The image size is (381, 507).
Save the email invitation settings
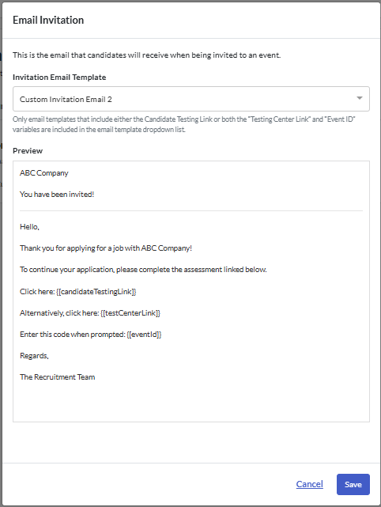pyautogui.click(x=353, y=484)
